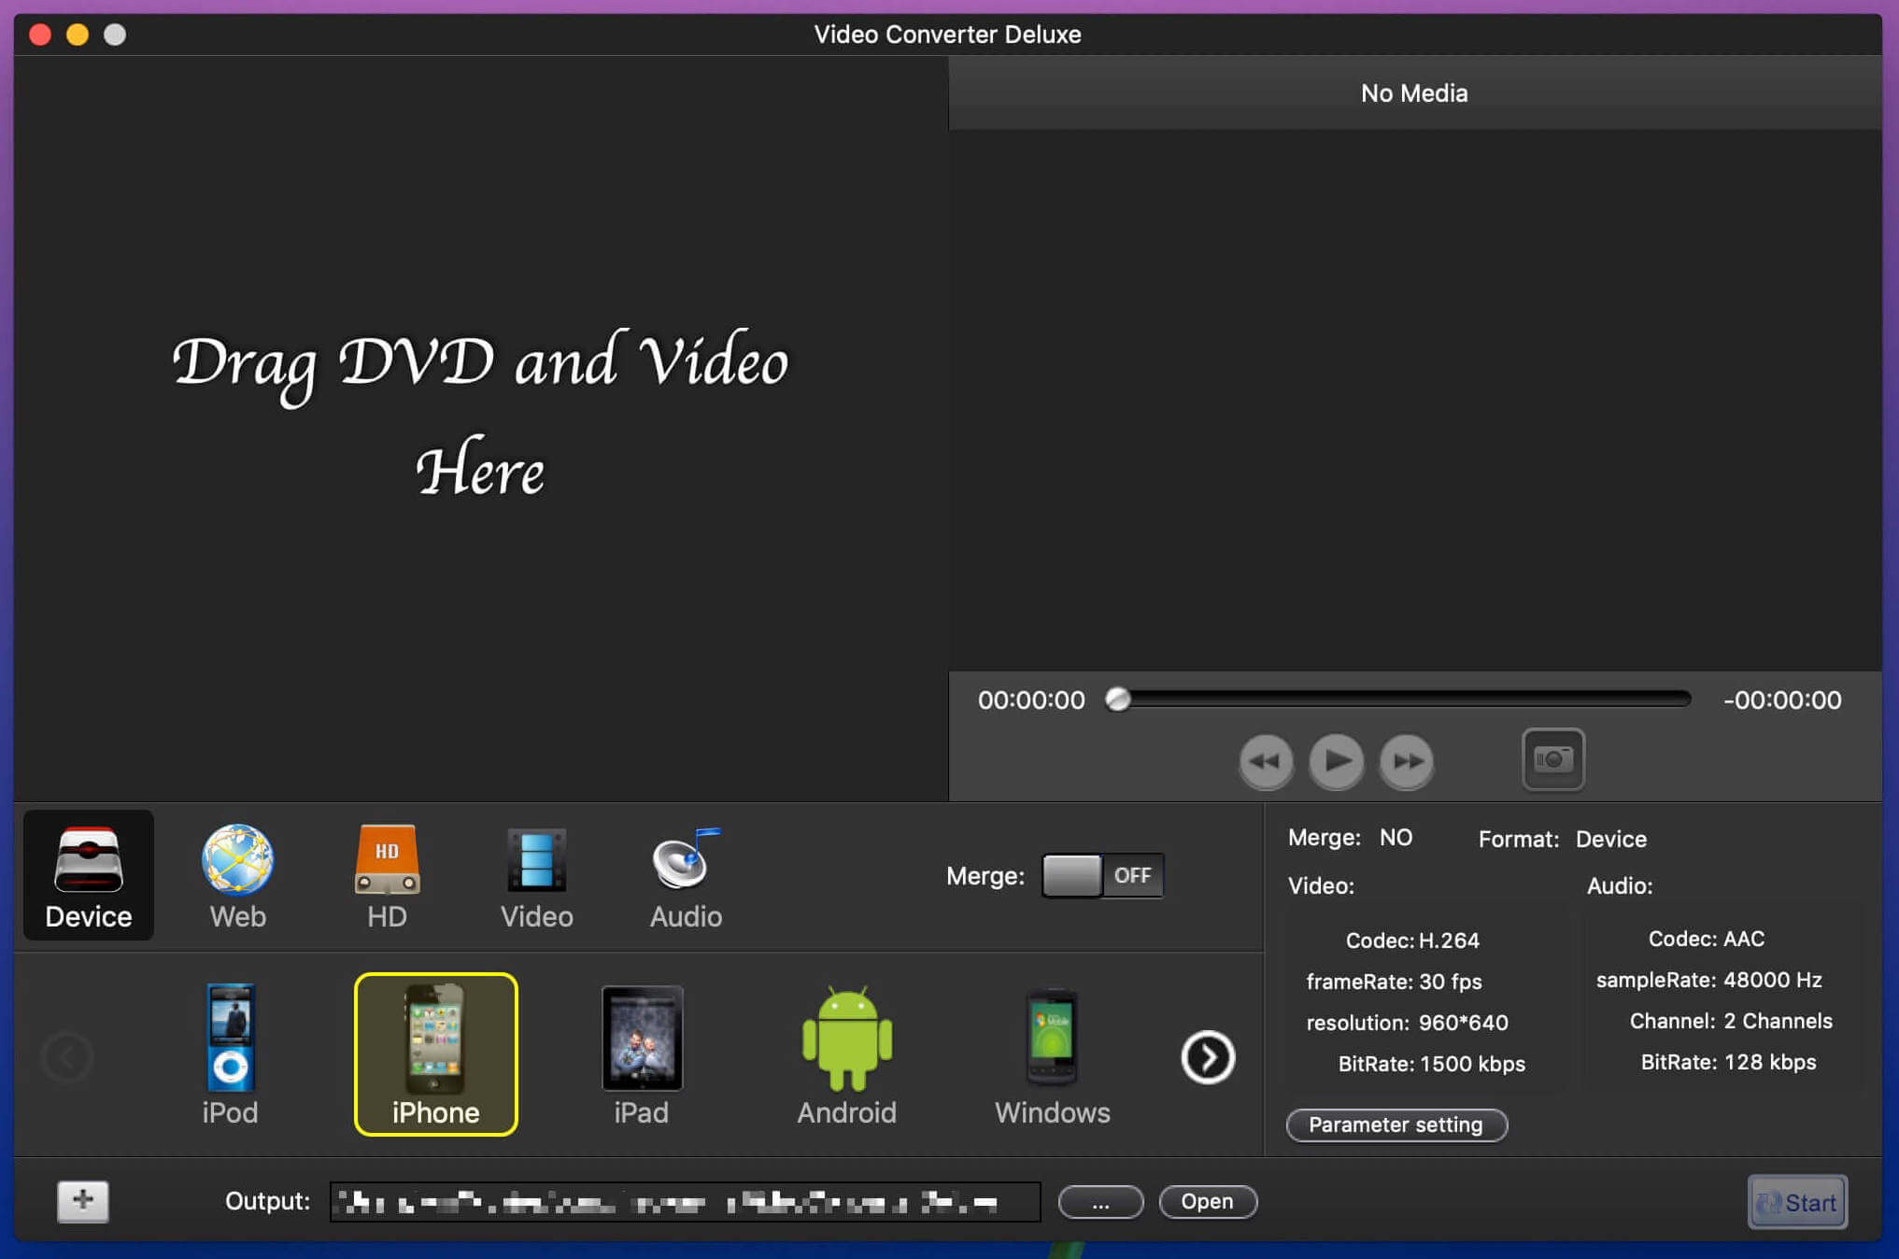This screenshot has width=1899, height=1259.
Task: Click the 'Format: Device' label
Action: pyautogui.click(x=1562, y=839)
